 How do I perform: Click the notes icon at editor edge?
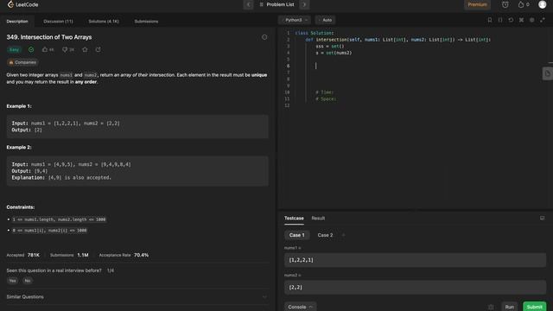(547, 73)
